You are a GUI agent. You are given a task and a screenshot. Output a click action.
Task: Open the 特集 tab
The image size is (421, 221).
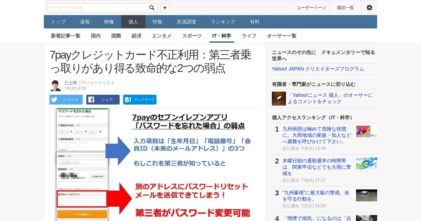[x=158, y=22]
